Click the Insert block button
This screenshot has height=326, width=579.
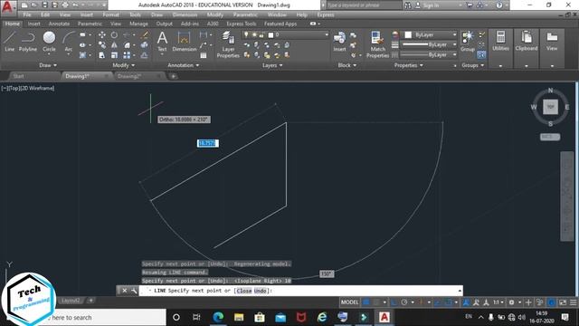[x=339, y=42]
